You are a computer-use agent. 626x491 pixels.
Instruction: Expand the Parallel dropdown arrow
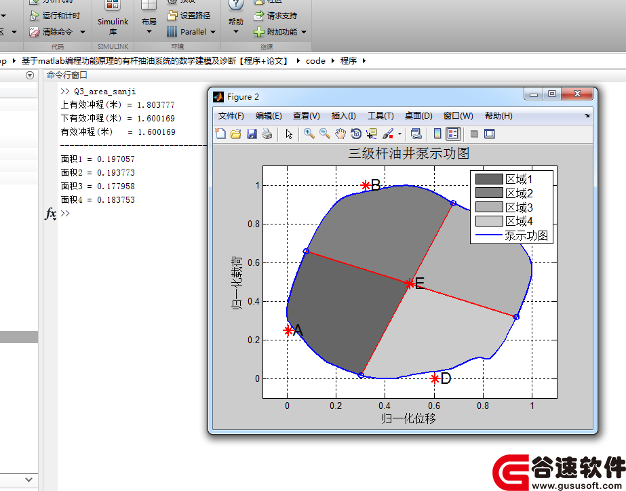click(213, 32)
